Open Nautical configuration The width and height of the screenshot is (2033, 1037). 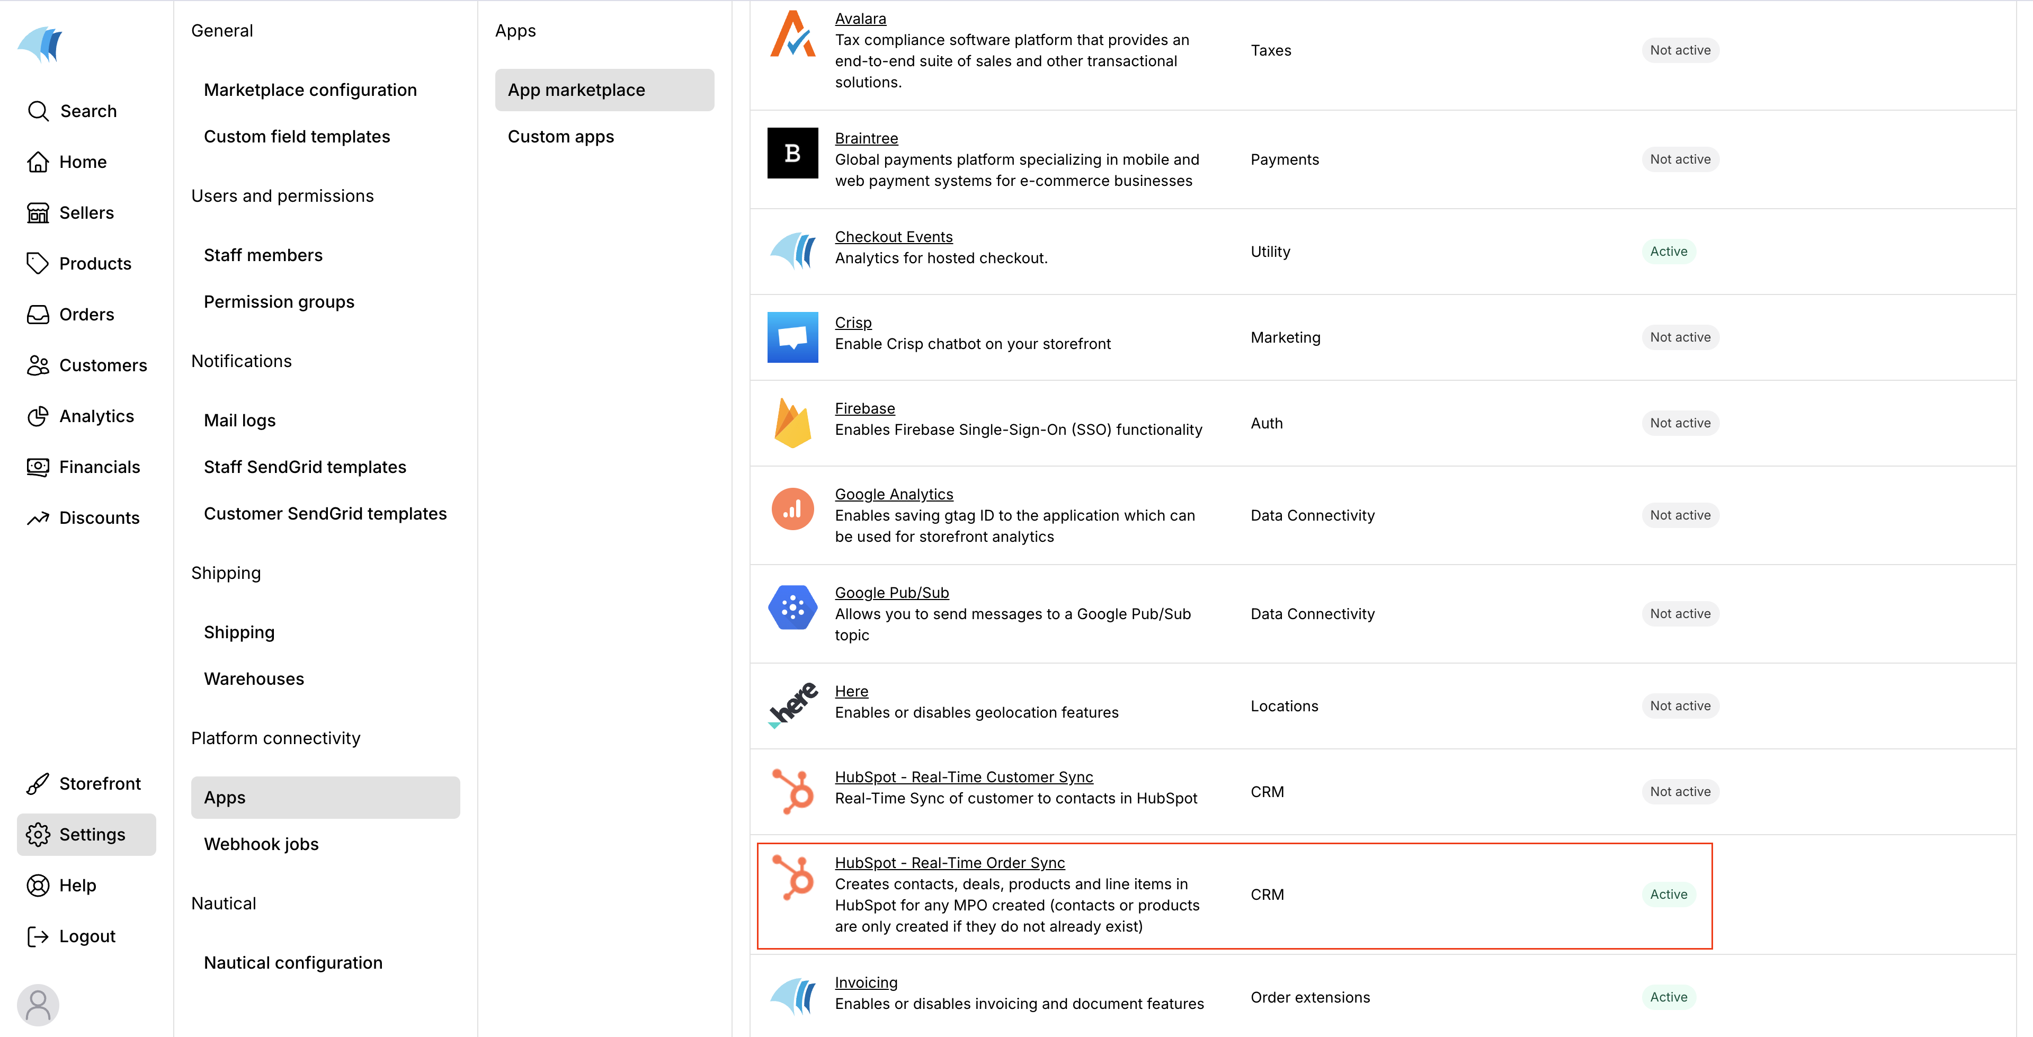293,962
